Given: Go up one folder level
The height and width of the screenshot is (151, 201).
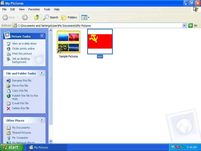Looking at the screenshot, I should 37,17.
